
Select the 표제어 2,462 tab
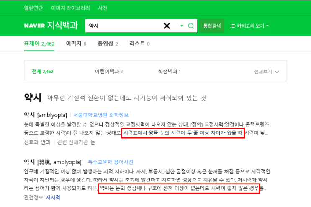[x=39, y=44]
